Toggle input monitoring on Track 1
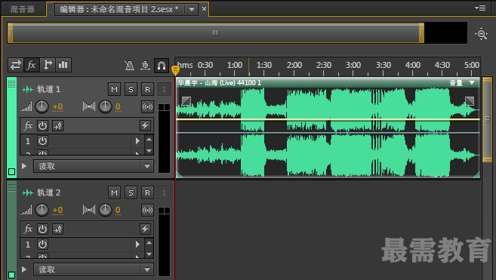The height and width of the screenshot is (280, 496). (164, 89)
